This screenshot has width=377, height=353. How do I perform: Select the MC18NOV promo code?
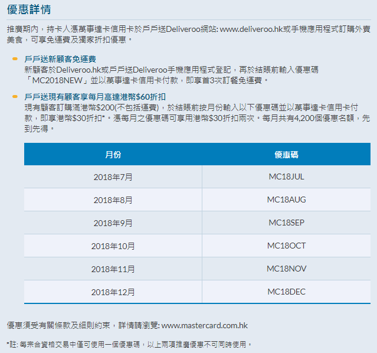286,269
